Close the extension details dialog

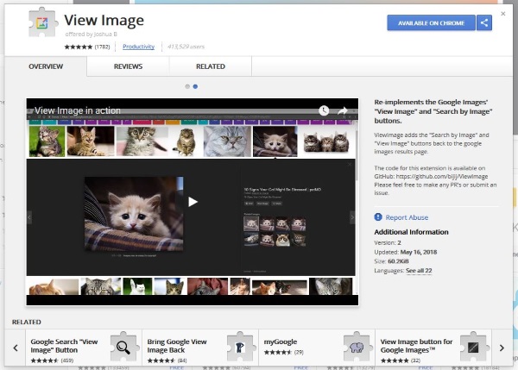502,14
